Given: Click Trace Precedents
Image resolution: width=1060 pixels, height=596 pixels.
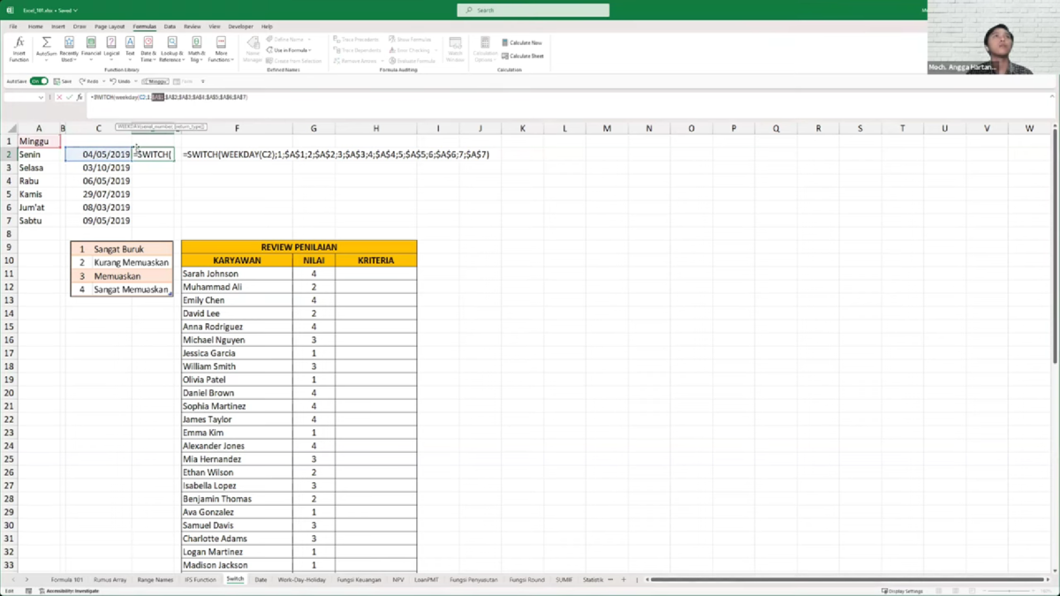Looking at the screenshot, I should [x=356, y=40].
